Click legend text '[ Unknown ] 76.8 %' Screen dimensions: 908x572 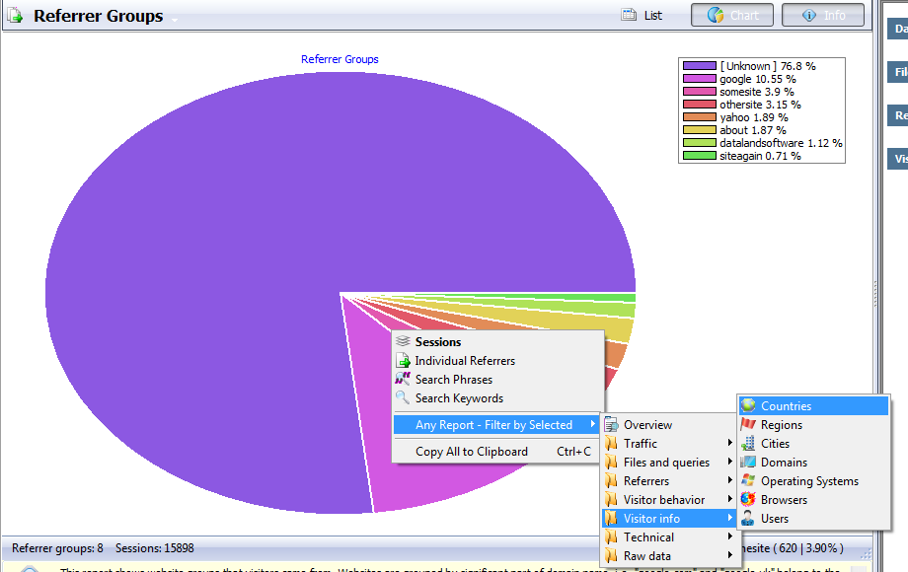(768, 66)
